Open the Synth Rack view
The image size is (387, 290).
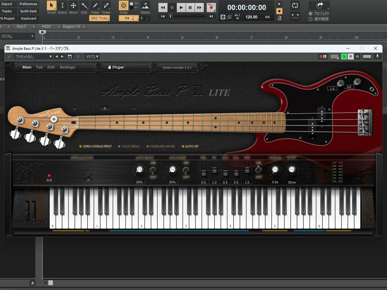28,11
